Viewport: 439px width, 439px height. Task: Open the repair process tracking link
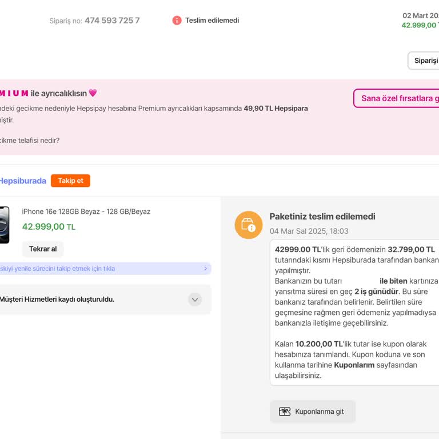105,269
